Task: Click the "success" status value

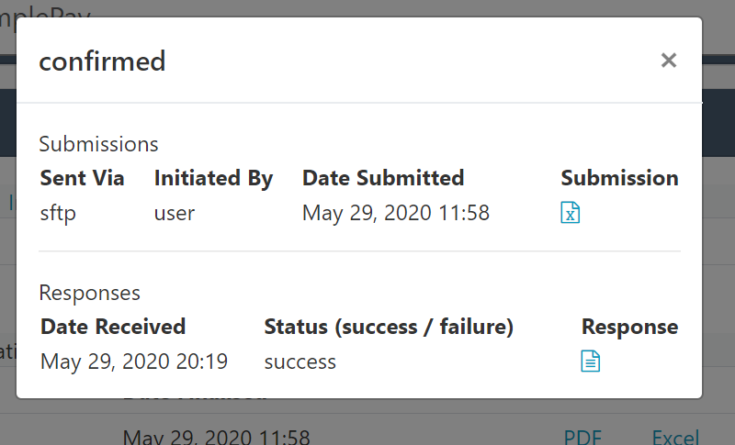Action: [x=300, y=362]
